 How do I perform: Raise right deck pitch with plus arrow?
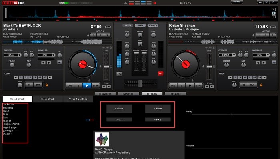point(212,87)
